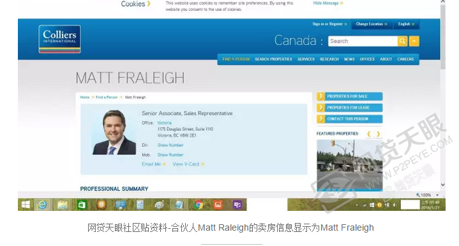Click the Windows Start button
Viewport: 459px width, 246px height.
pos(26,204)
